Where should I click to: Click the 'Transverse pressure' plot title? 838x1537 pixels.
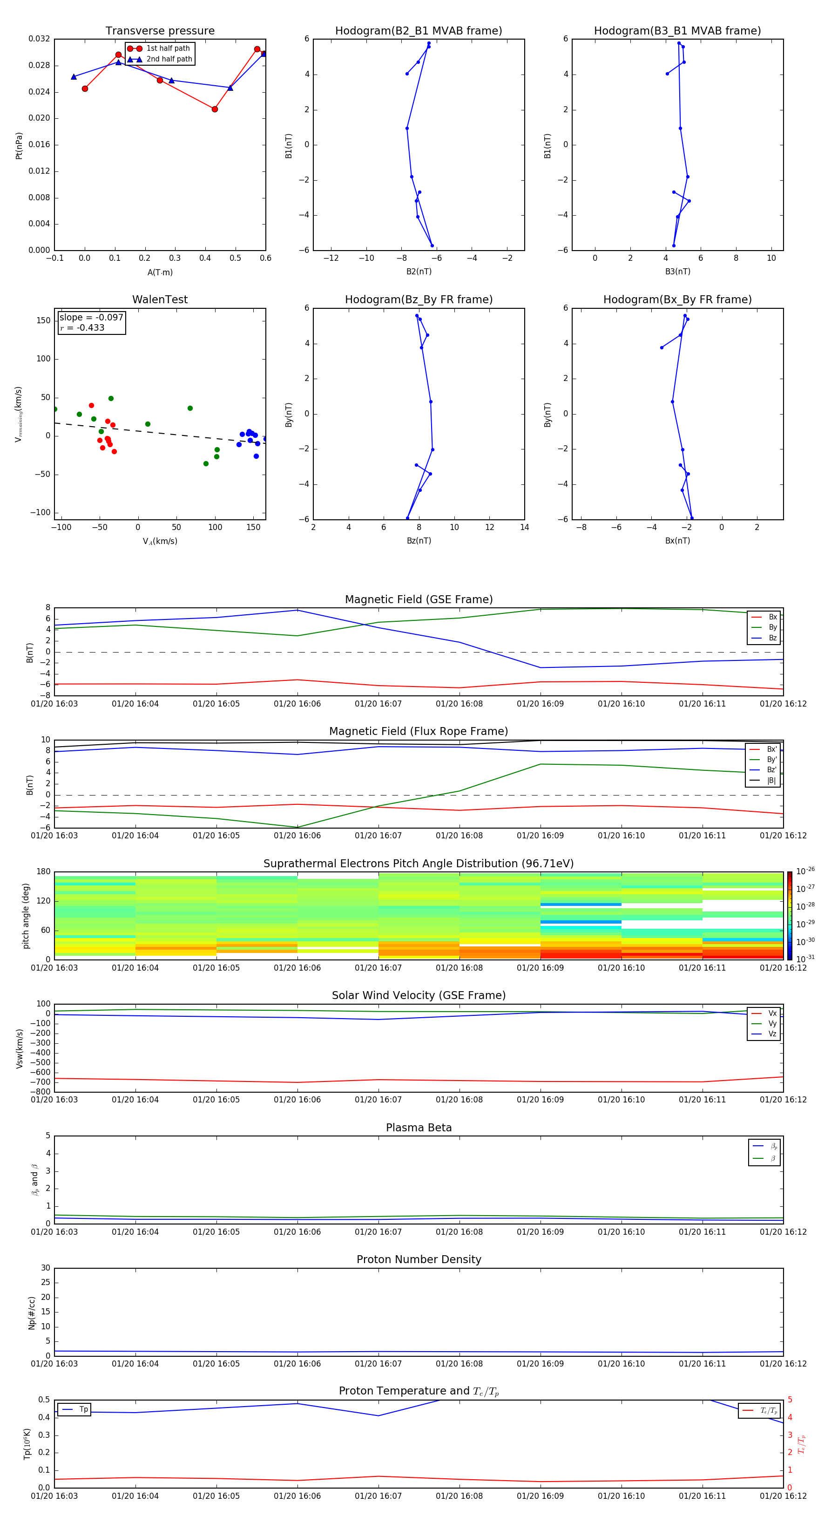click(160, 31)
